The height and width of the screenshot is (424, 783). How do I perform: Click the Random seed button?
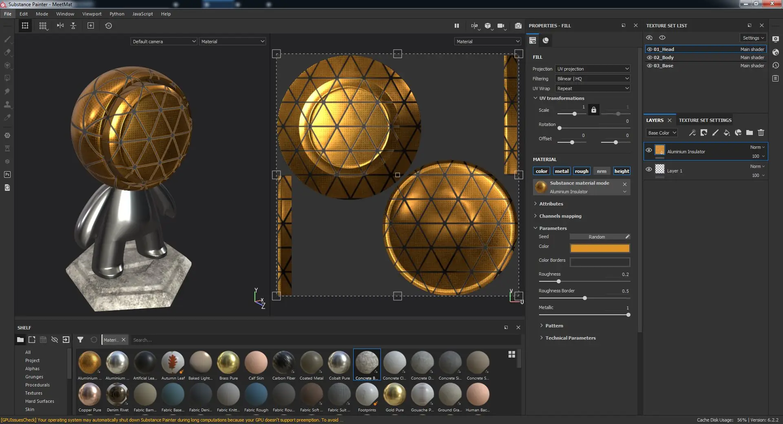pos(597,237)
